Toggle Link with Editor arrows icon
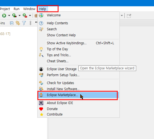Viewport: 154px width, 139px height. pyautogui.click(x=18, y=23)
